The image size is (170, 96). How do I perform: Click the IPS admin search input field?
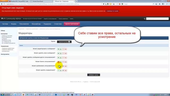[157, 19]
